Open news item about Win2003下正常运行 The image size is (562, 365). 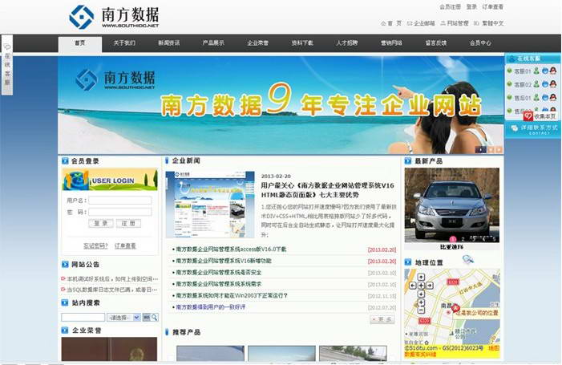pos(230,295)
